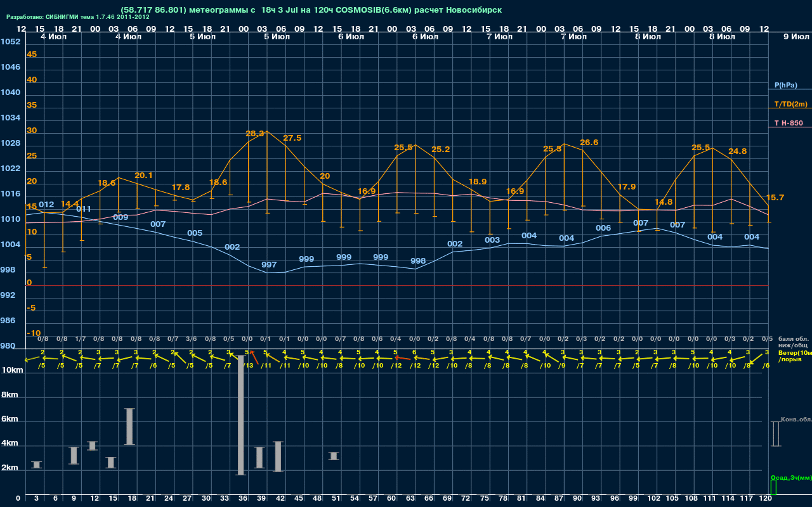Click the 1/7 cloud amount value
812x507 pixels.
click(80, 339)
